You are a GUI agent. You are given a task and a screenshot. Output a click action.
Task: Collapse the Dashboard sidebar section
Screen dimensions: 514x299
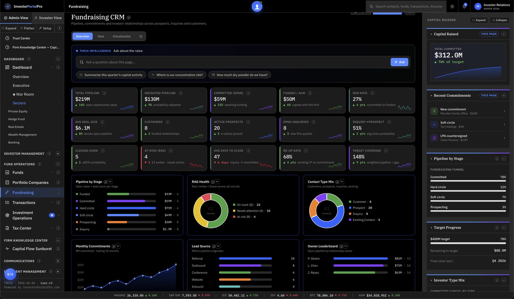pyautogui.click(x=58, y=59)
